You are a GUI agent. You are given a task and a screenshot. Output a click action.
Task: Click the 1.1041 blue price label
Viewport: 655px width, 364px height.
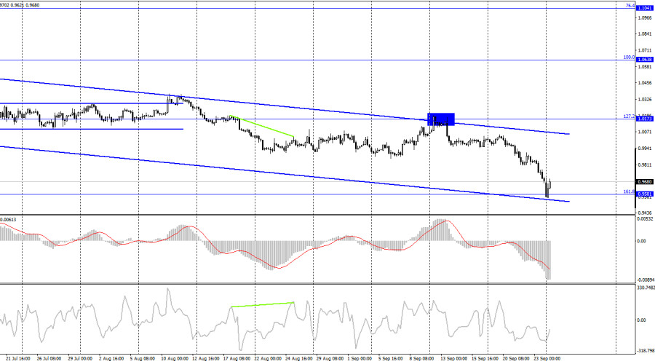coord(645,8)
